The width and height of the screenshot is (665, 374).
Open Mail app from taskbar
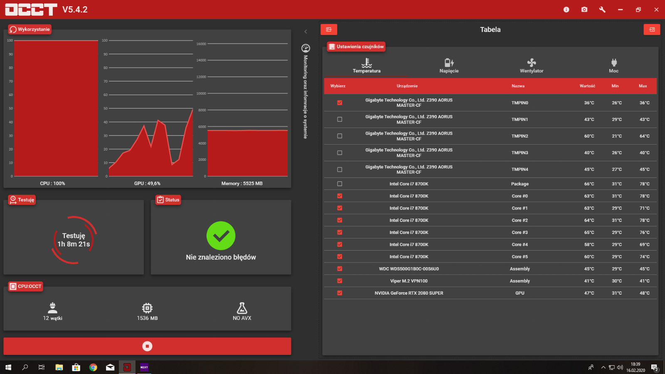click(110, 367)
